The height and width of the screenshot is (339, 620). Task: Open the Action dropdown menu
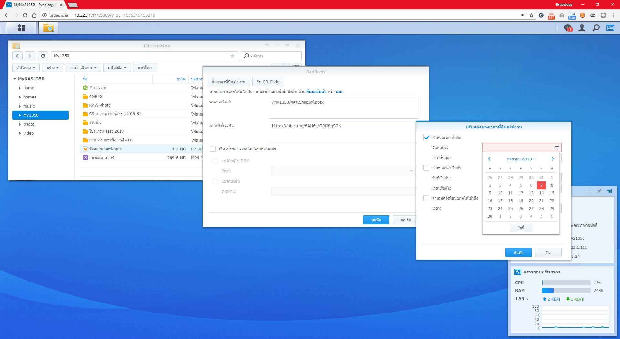(x=83, y=68)
